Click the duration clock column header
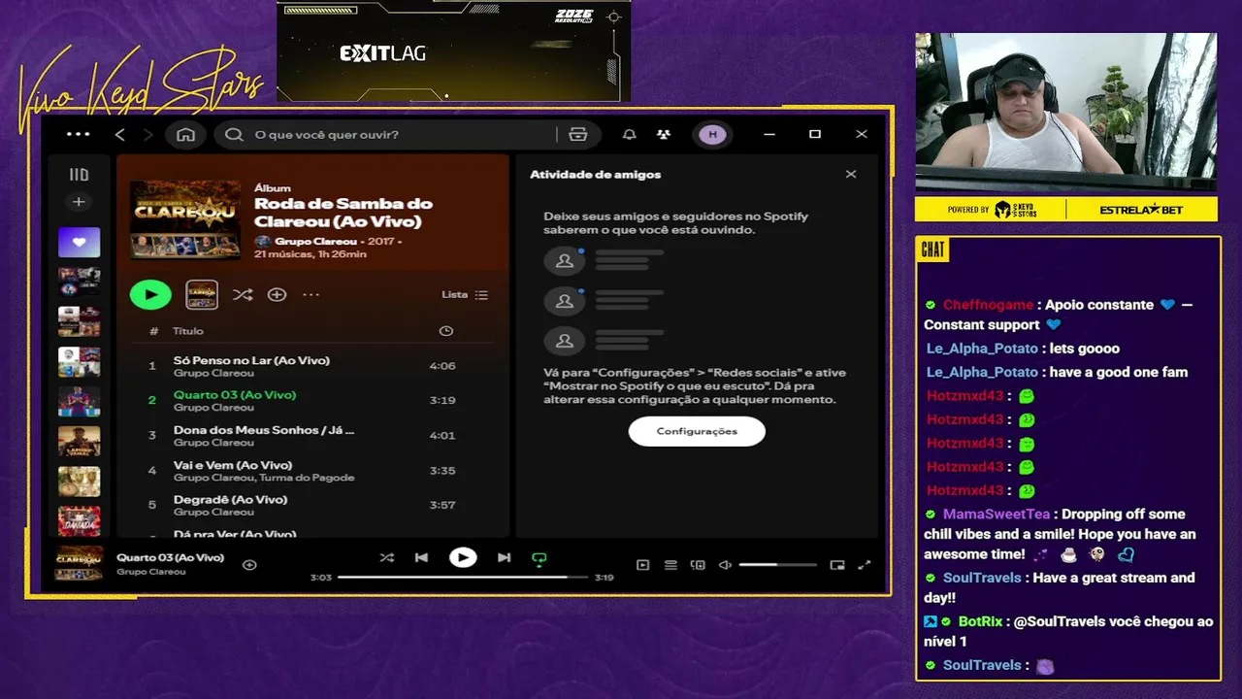This screenshot has width=1242, height=699. [x=445, y=331]
